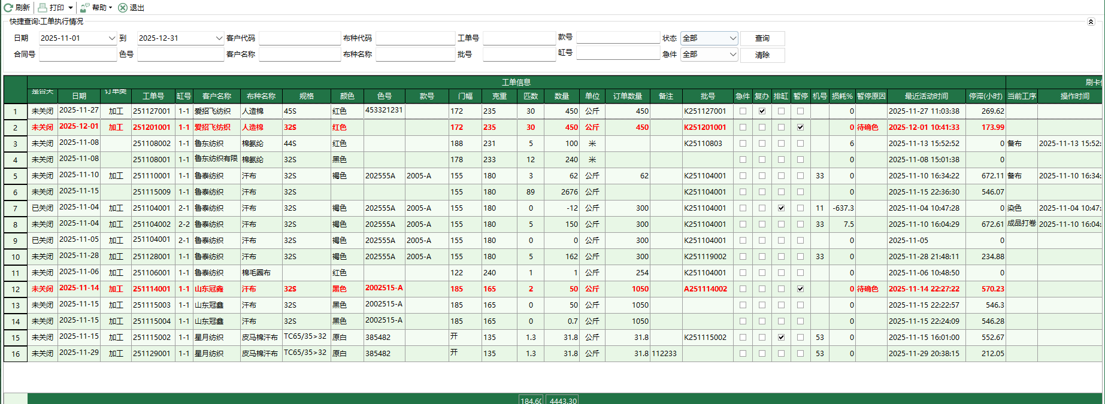Expand the 状态 dropdown
The width and height of the screenshot is (1105, 404).
(732, 38)
